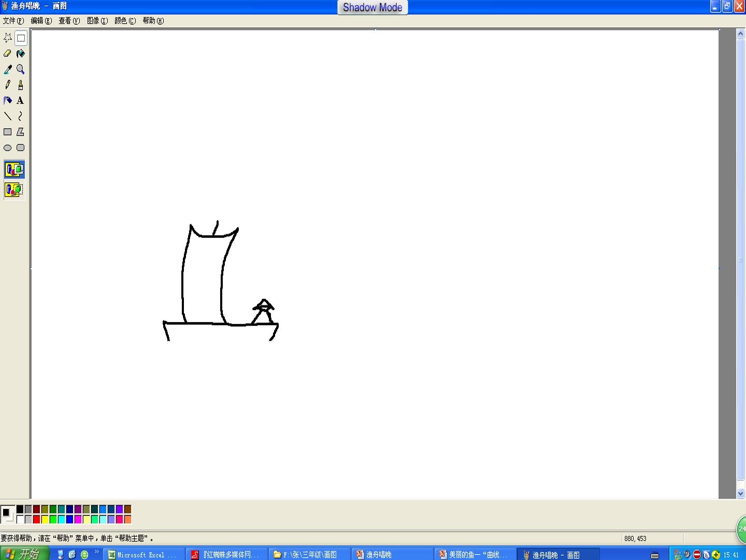This screenshot has height=560, width=746.
Task: Toggle the rectangular Select tool
Action: coord(21,38)
